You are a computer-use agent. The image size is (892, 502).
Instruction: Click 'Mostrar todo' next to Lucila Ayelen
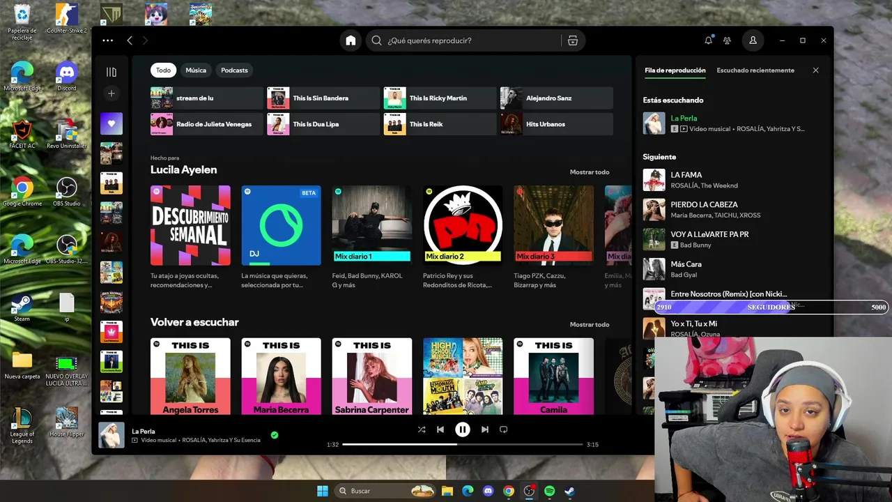click(x=590, y=172)
